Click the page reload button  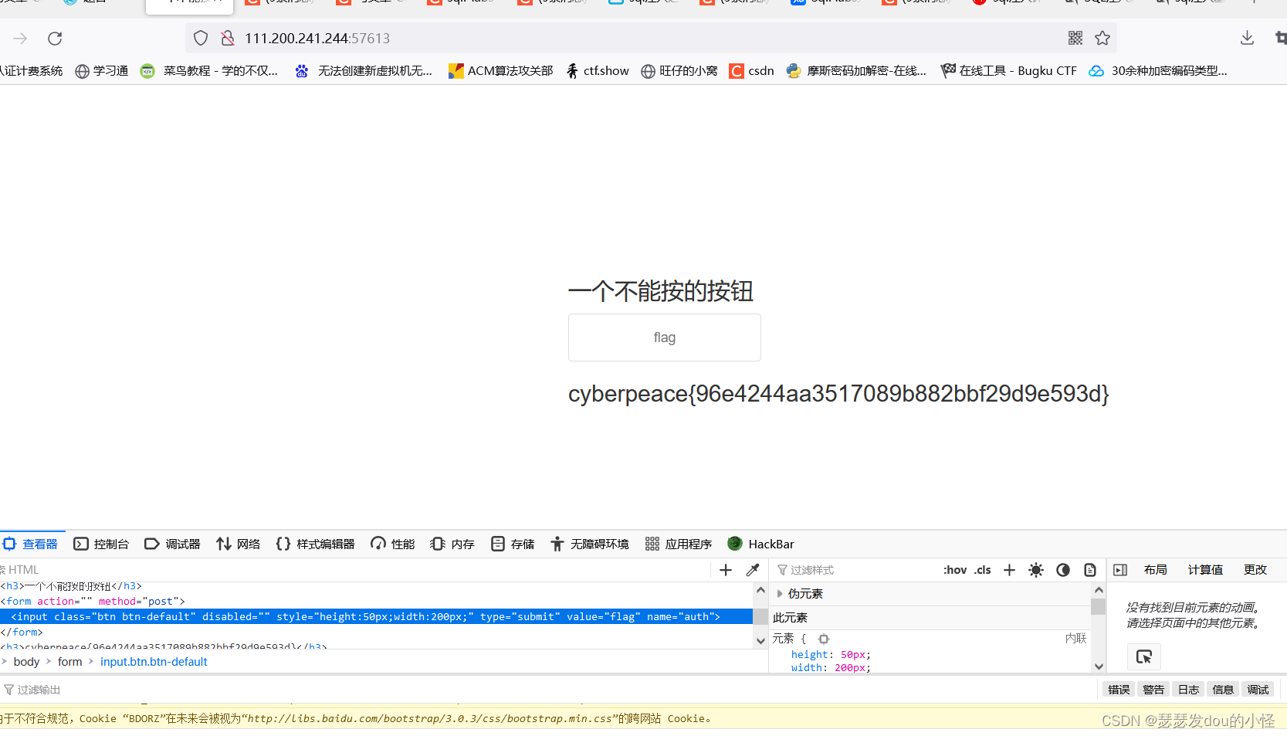55,39
